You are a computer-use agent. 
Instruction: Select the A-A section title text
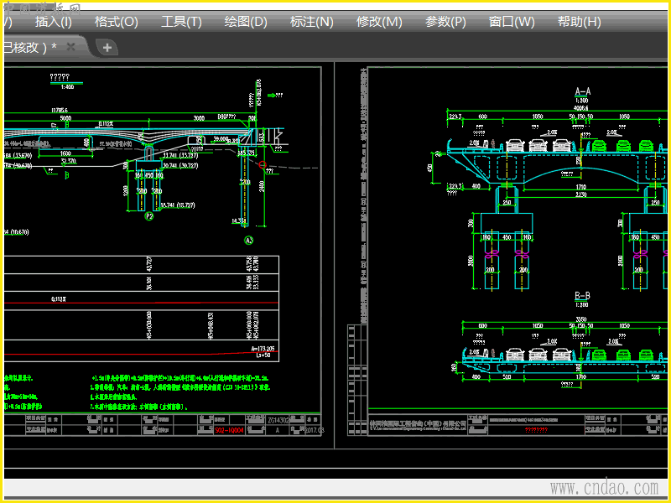tap(582, 91)
